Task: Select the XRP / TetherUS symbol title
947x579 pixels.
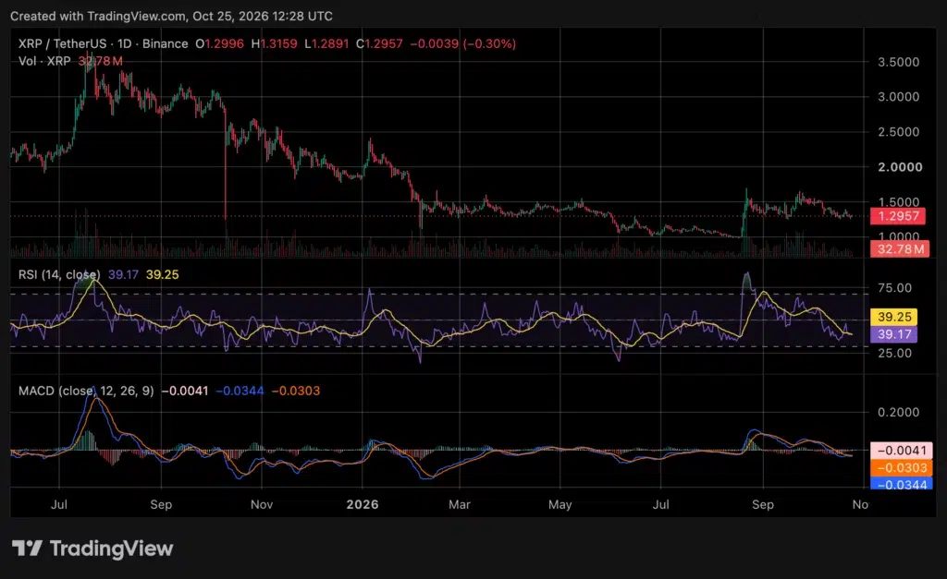Action: click(x=62, y=43)
